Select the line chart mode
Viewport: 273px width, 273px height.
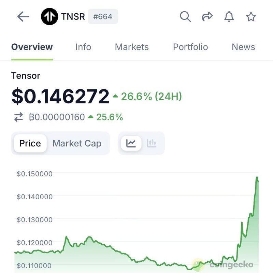tap(131, 143)
